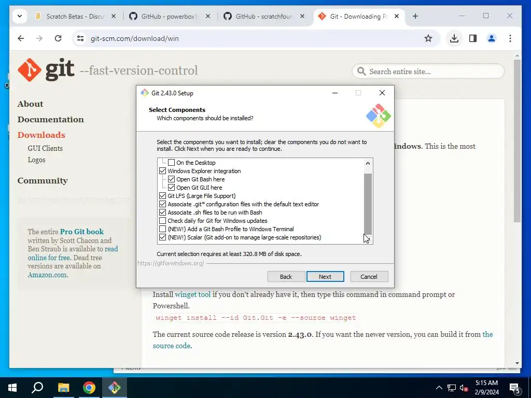The height and width of the screenshot is (398, 531).
Task: Open the tab search dropdown in Chrome
Action: (x=20, y=16)
